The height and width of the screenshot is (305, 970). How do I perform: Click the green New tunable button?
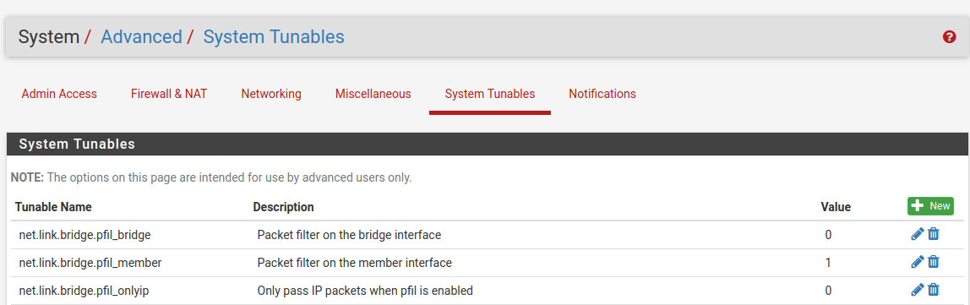(x=930, y=206)
